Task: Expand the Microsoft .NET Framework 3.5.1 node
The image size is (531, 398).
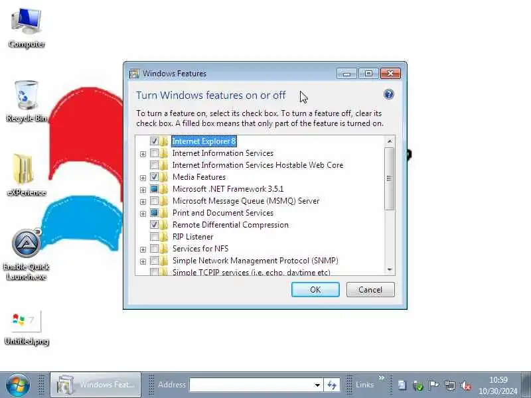Action: tap(143, 190)
